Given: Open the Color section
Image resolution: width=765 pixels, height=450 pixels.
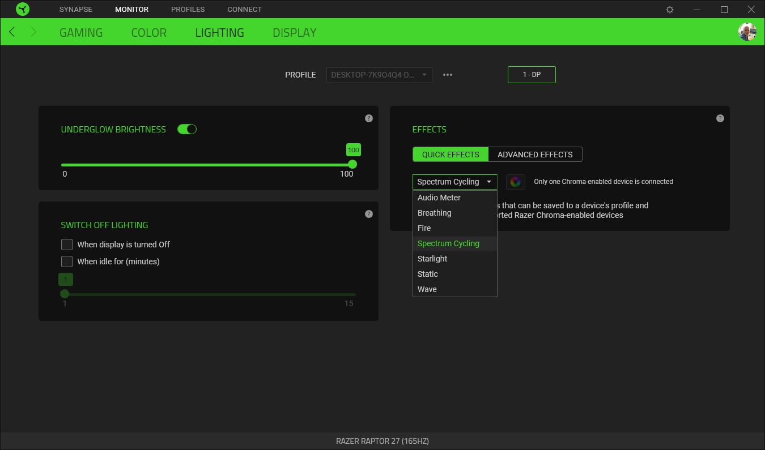Looking at the screenshot, I should 149,32.
